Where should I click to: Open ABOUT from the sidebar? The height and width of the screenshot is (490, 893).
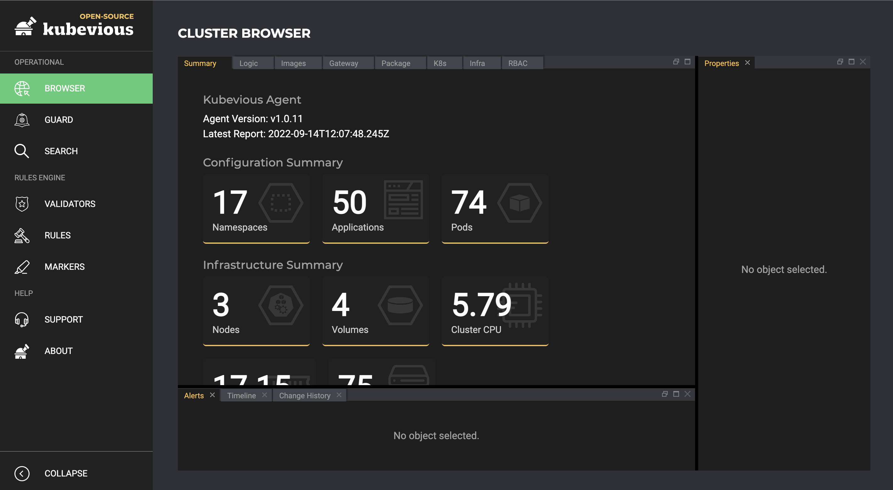[x=76, y=351]
